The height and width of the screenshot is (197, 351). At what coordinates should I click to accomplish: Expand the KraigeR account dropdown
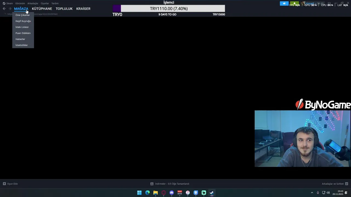pos(313,4)
